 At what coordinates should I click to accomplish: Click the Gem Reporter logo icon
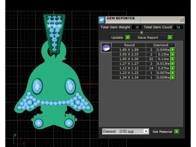coord(102,20)
